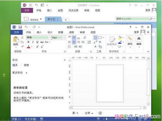Click the bullets list icon

point(70,47)
